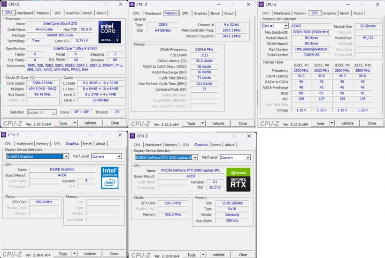Click the CPU-Z title icon in the Intel Graphics window
The height and width of the screenshot is (258, 385).
4,135
